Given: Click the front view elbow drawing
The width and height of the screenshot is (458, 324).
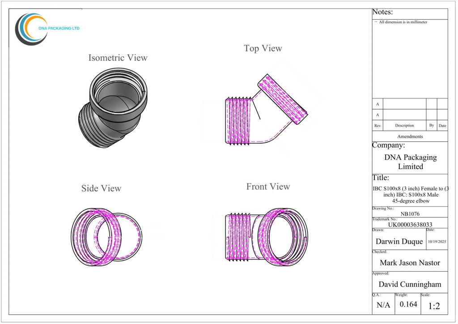Looking at the screenshot, I should tap(267, 237).
